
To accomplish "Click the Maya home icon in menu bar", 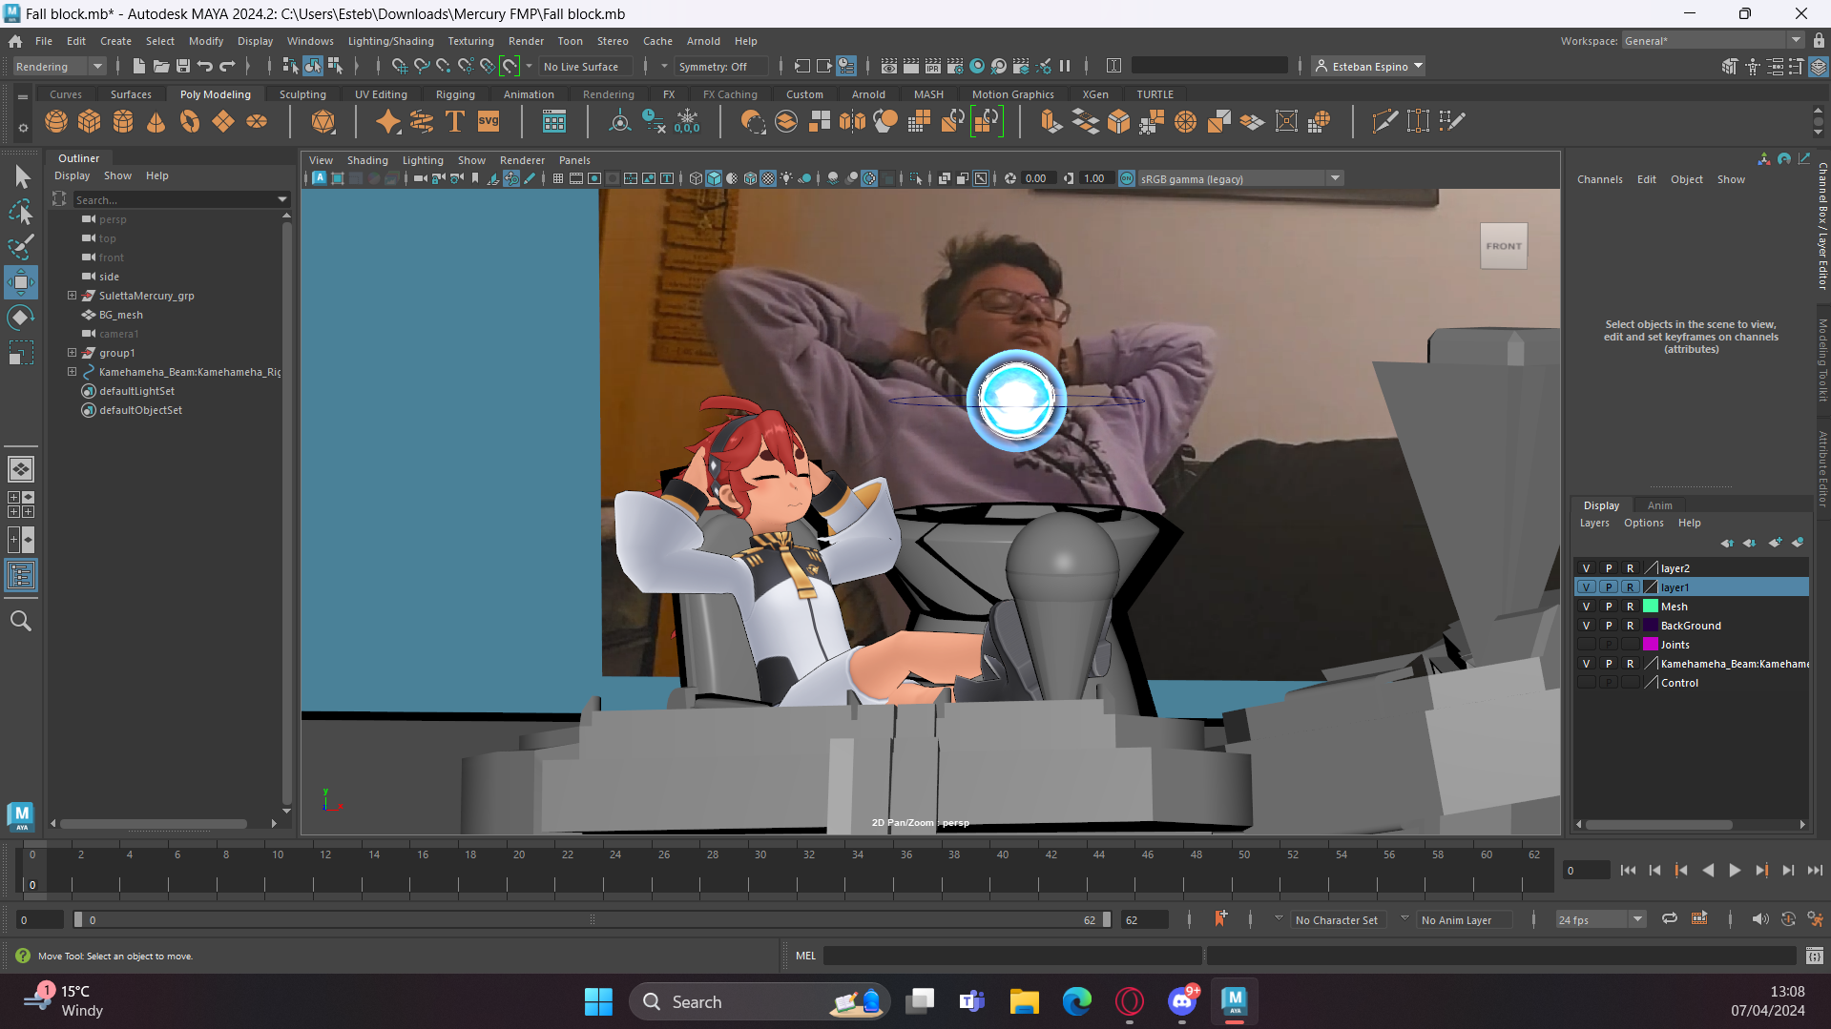I will (15, 41).
